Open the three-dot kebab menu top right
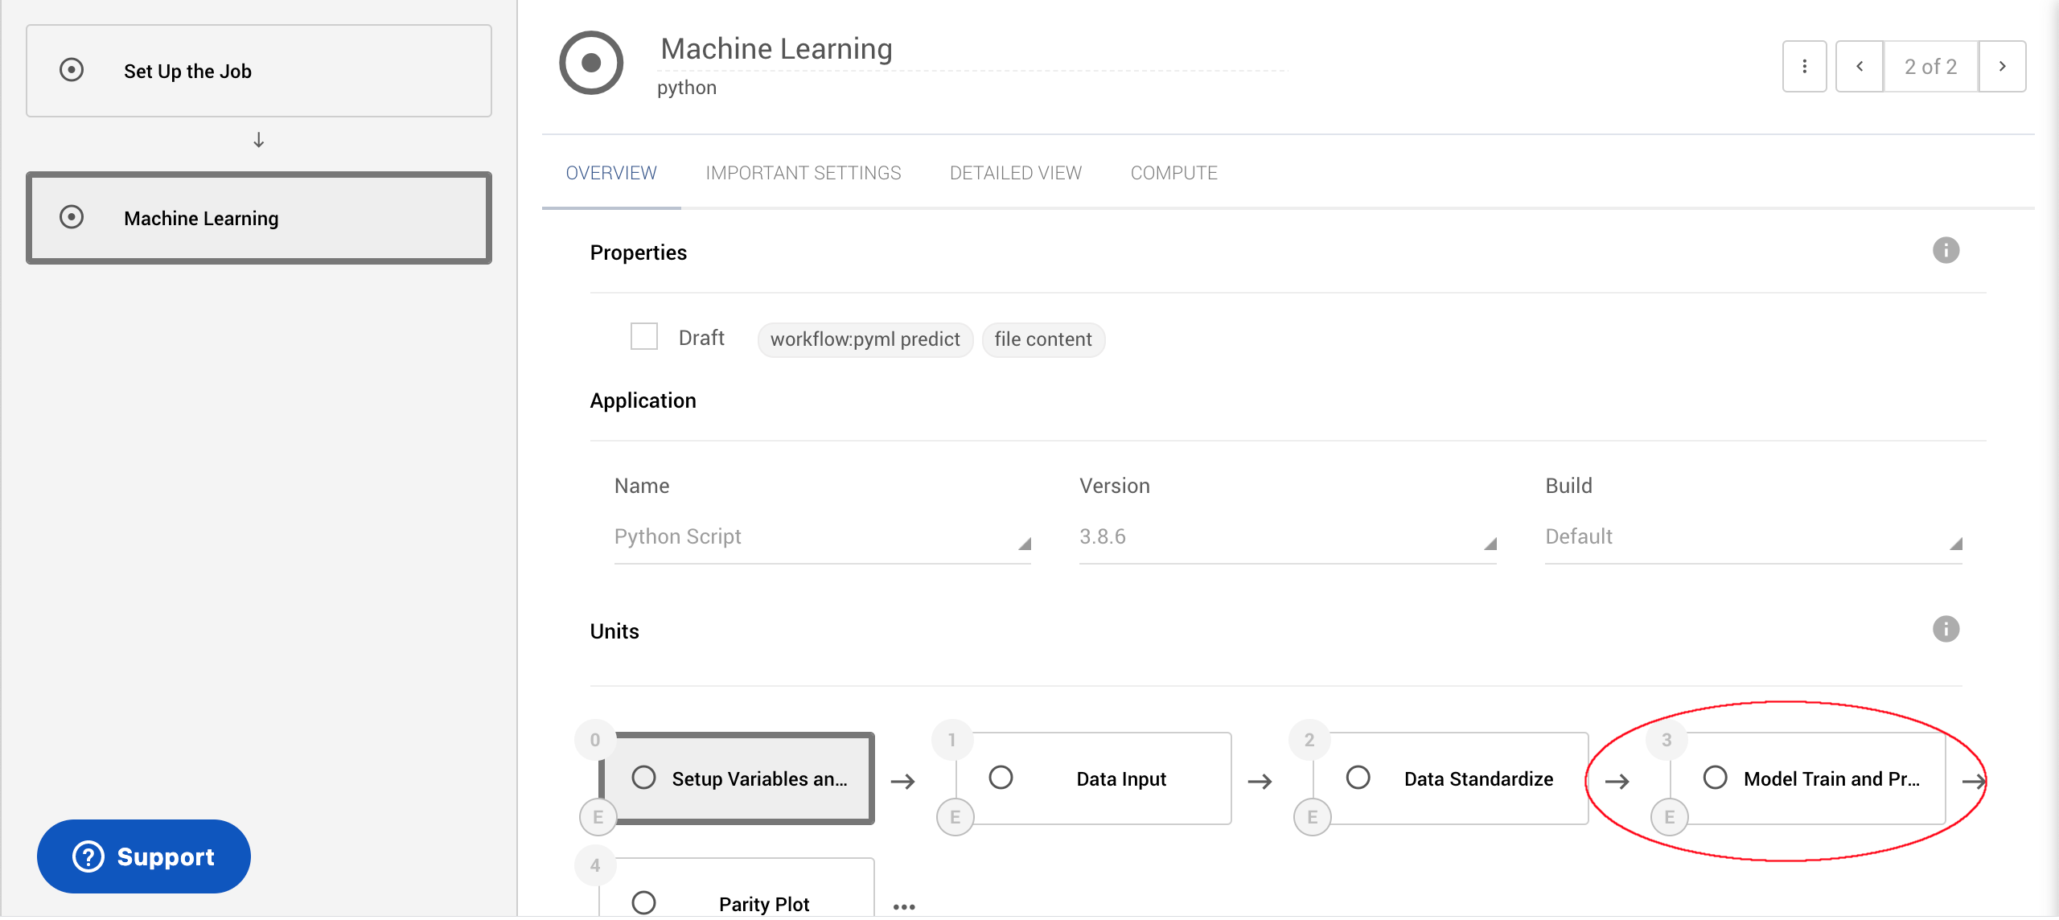The image size is (2059, 920). (1804, 66)
